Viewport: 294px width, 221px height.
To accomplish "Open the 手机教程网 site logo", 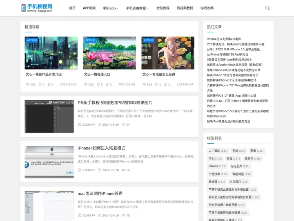I will point(37,8).
